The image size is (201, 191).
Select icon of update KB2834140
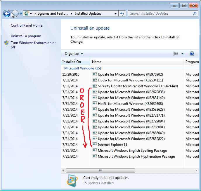(95, 98)
